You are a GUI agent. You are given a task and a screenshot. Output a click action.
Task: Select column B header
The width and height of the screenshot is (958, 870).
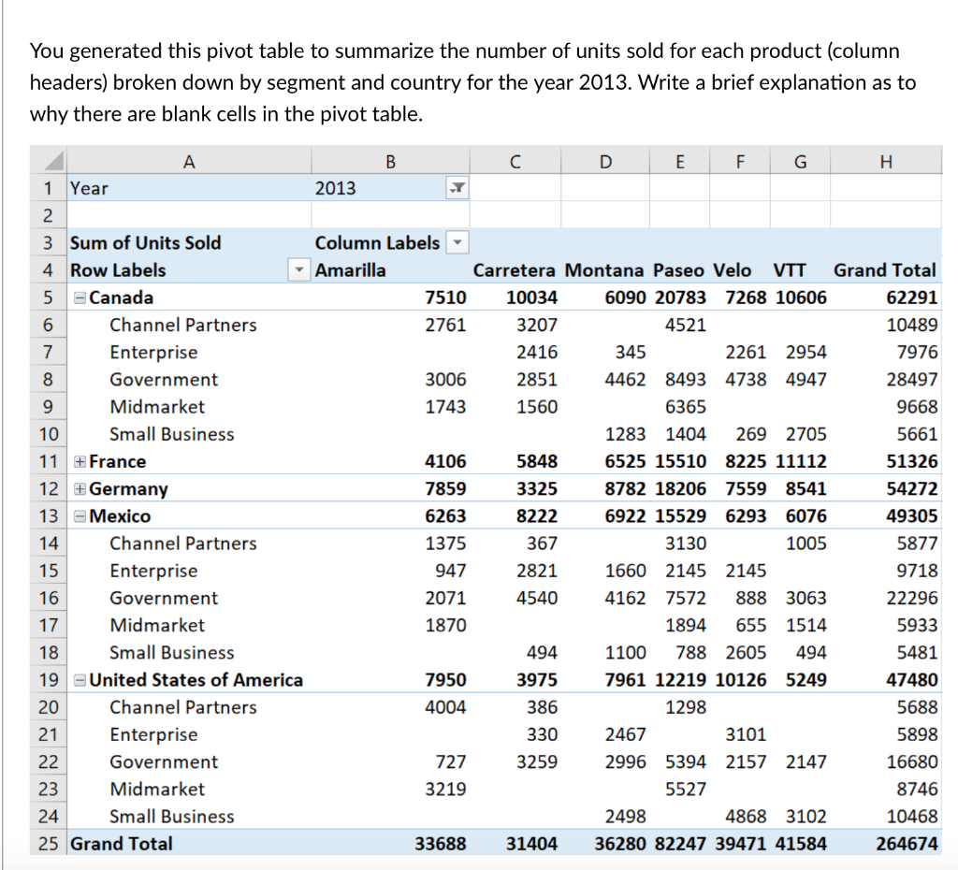click(x=390, y=162)
